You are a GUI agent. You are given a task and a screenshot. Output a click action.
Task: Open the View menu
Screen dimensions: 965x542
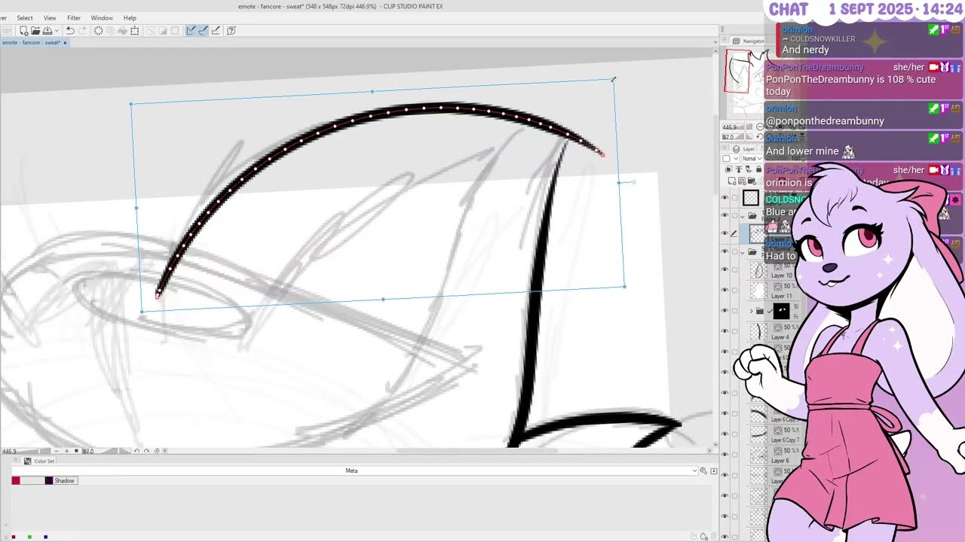(50, 18)
